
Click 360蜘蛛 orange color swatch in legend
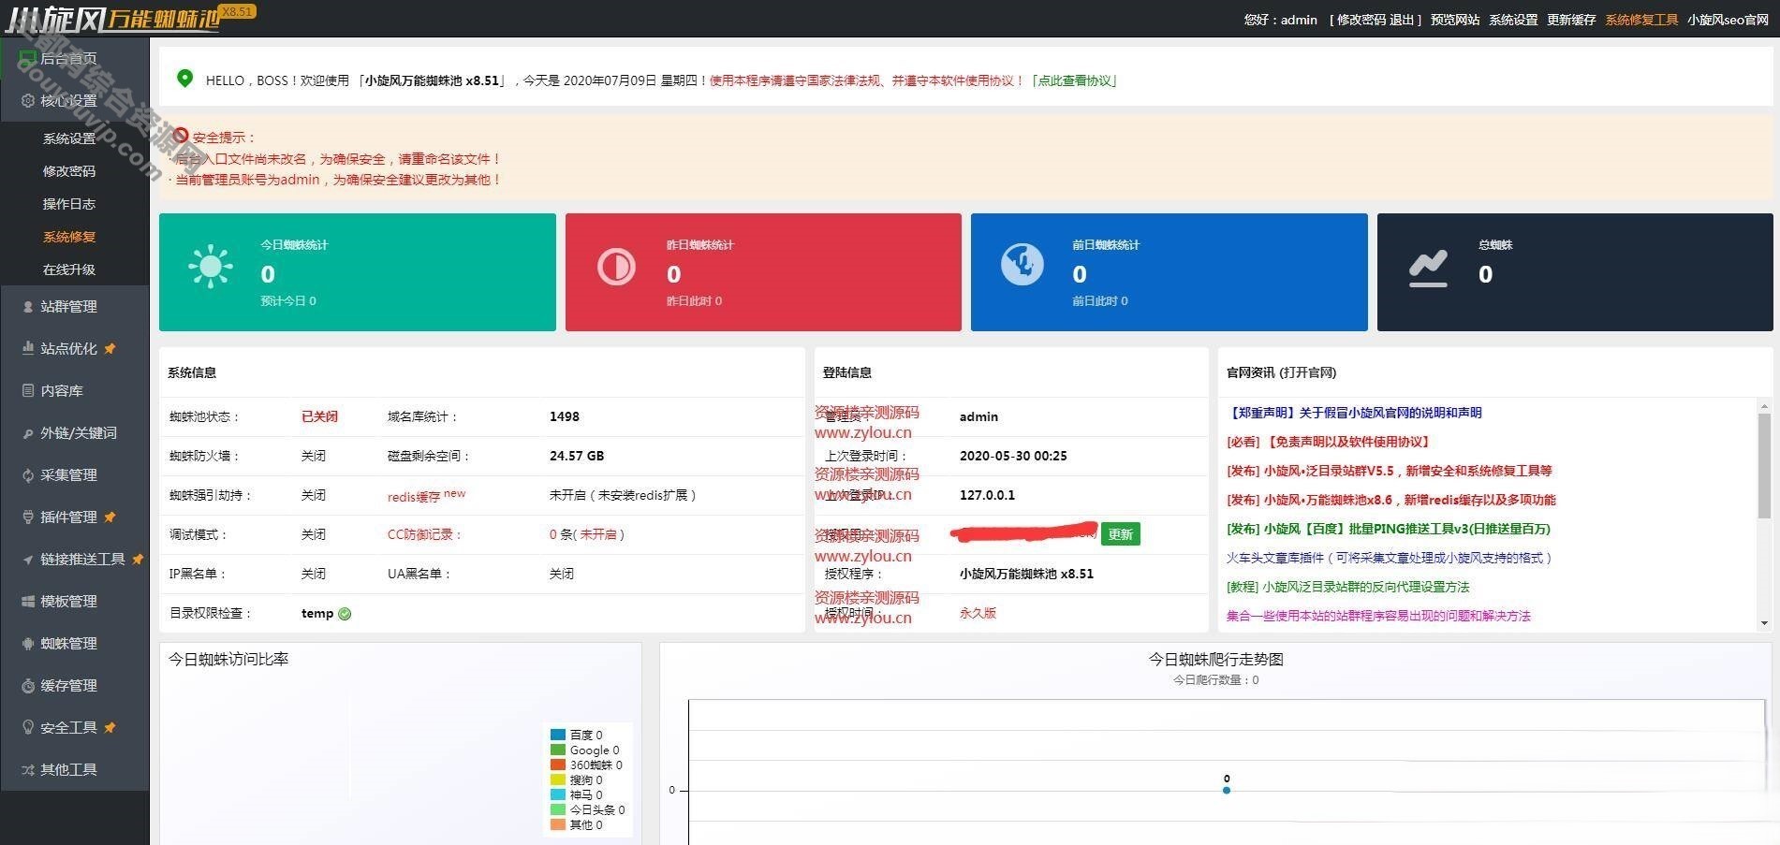[x=558, y=765]
